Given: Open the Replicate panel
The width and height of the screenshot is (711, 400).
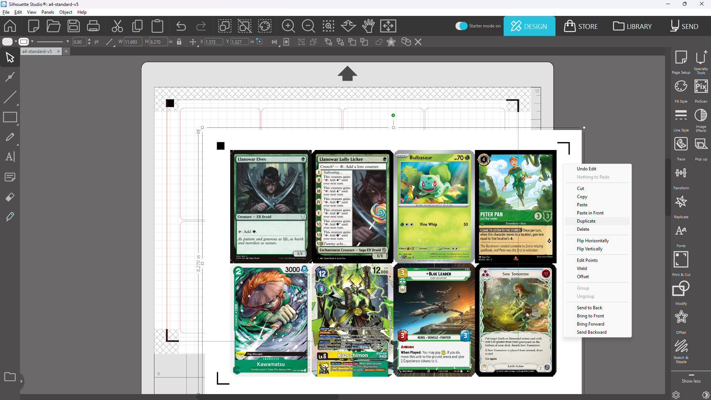Looking at the screenshot, I should (681, 206).
